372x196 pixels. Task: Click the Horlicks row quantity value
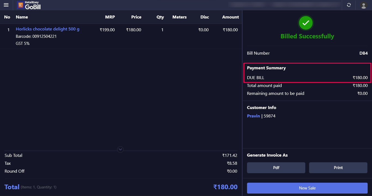[162, 30]
